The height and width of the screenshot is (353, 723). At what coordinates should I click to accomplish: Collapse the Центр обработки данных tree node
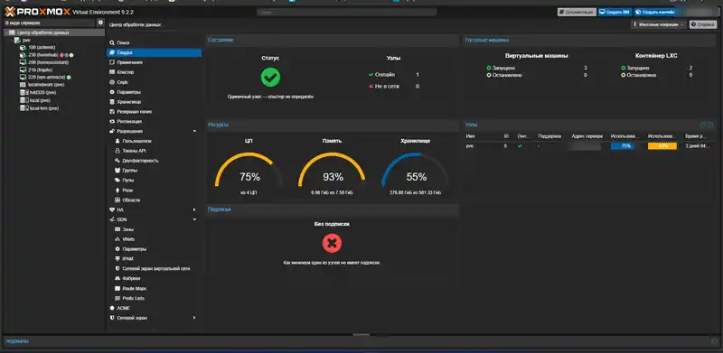coord(6,33)
